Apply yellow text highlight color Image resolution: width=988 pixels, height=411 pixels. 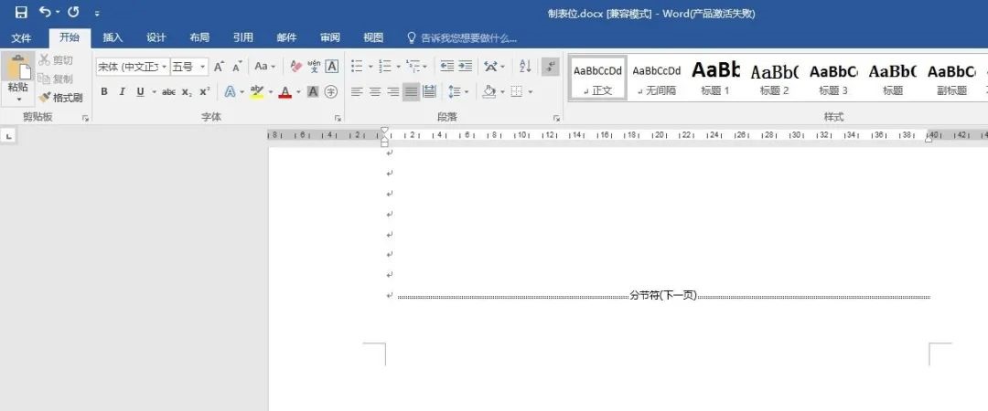pyautogui.click(x=256, y=92)
